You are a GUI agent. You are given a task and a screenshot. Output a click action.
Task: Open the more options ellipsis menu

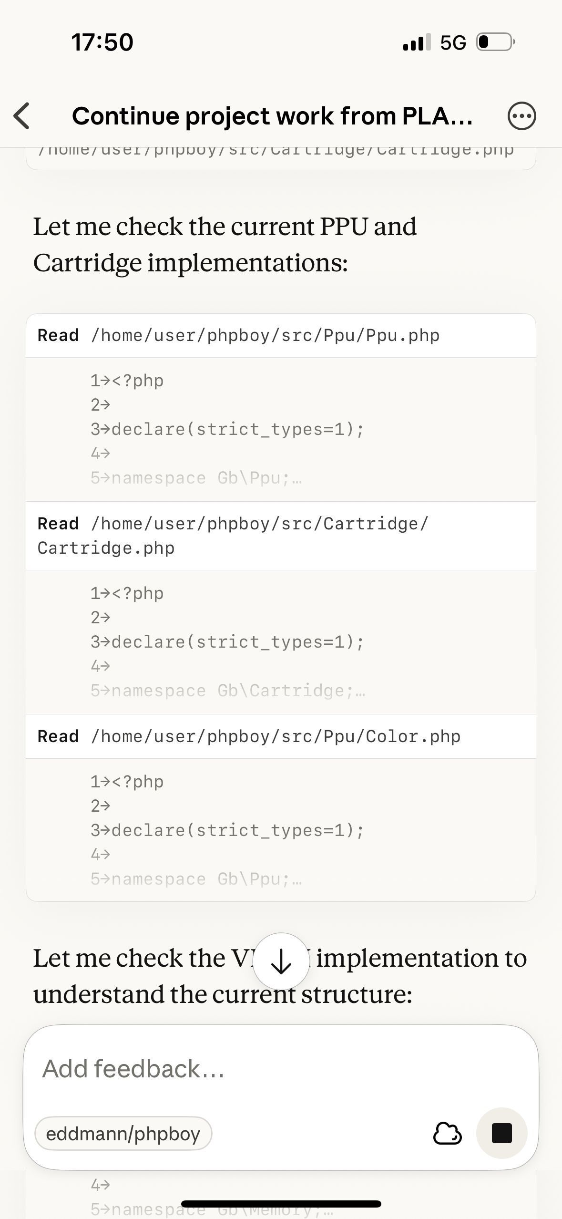tap(521, 116)
